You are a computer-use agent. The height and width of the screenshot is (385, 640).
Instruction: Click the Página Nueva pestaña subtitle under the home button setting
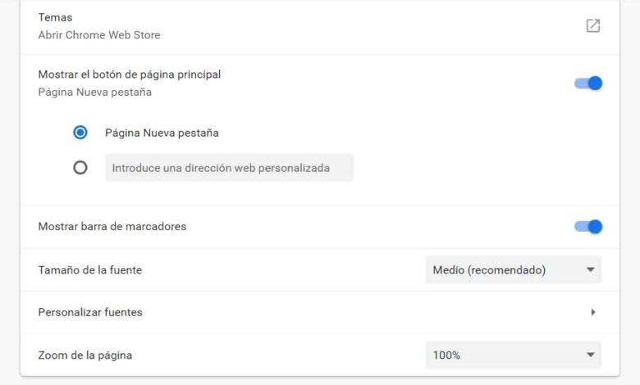click(x=95, y=92)
